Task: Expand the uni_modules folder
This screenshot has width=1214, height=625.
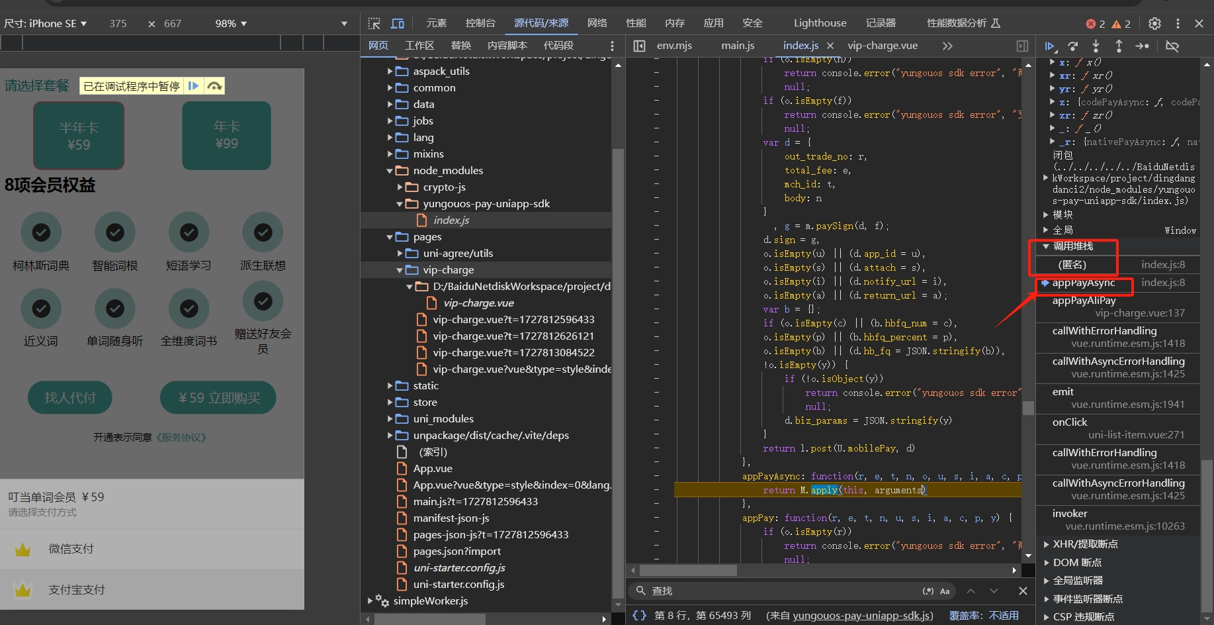Action: [x=390, y=419]
